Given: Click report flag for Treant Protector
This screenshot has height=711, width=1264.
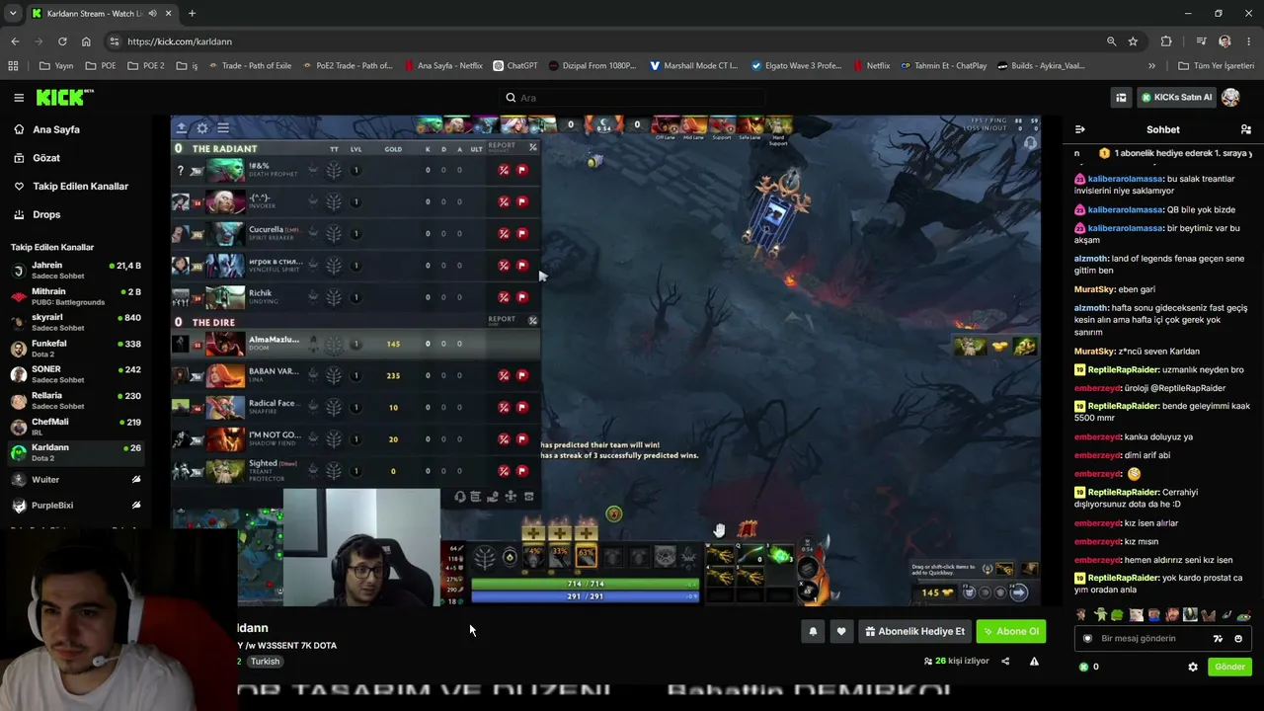Looking at the screenshot, I should point(522,470).
